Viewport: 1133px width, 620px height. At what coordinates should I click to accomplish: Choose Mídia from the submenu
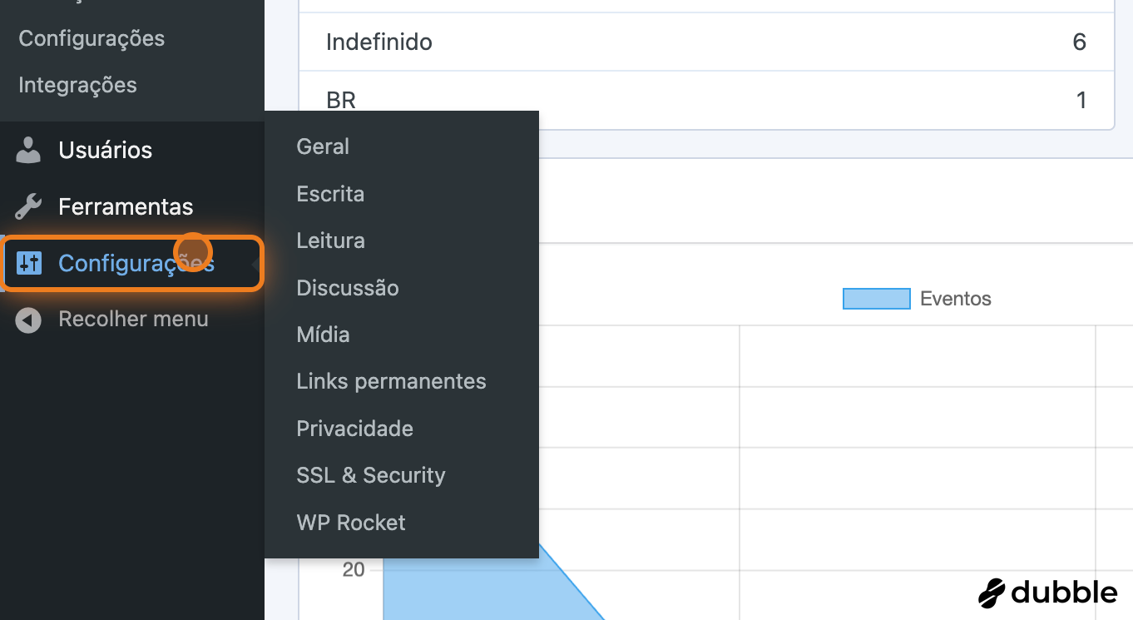click(x=323, y=335)
